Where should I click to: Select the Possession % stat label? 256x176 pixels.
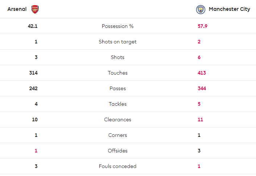pyautogui.click(x=117, y=26)
